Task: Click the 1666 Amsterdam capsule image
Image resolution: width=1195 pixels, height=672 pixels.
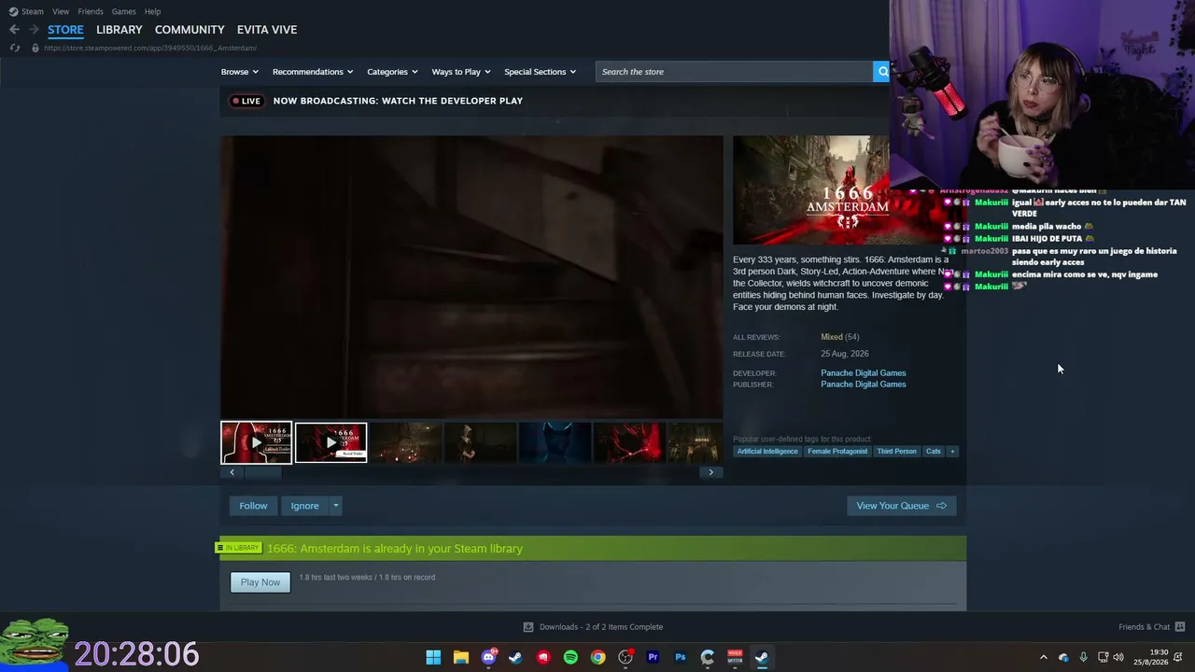Action: tap(811, 190)
